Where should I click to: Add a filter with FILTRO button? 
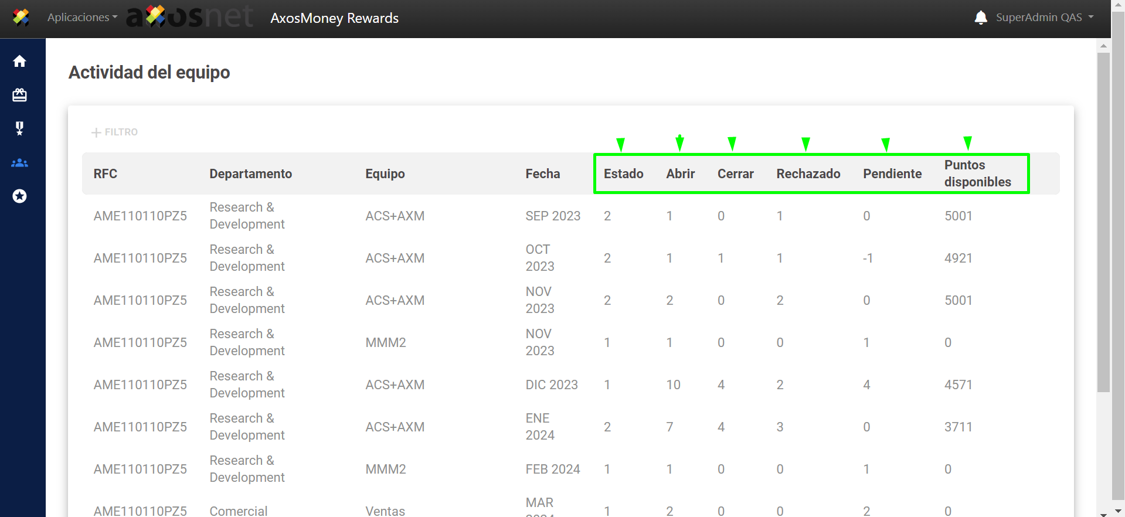coord(115,132)
